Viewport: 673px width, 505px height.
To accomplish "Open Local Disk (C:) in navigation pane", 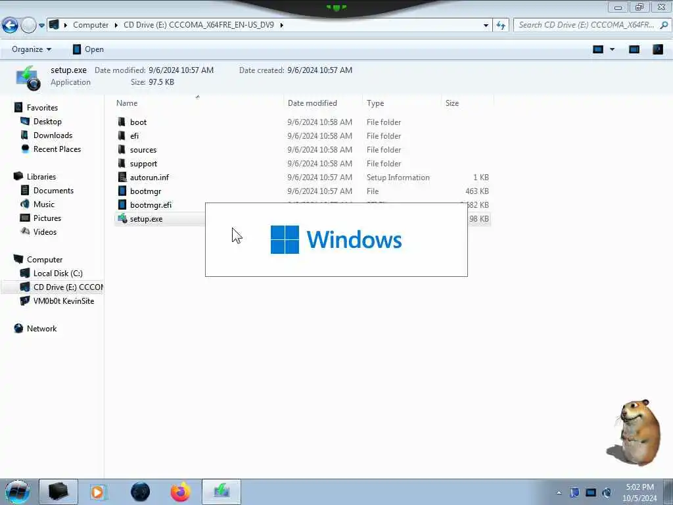I will 58,273.
